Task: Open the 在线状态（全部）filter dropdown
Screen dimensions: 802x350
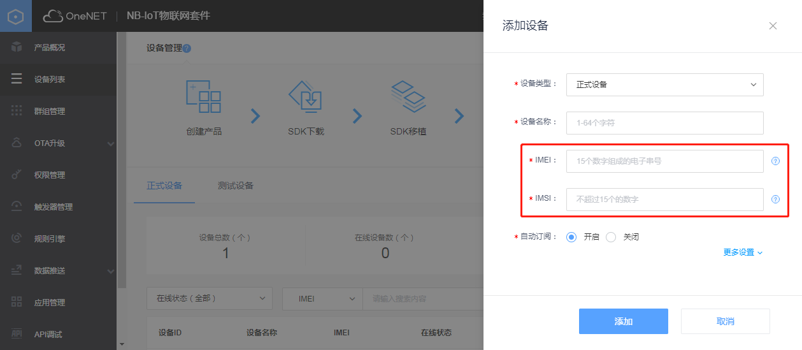Action: click(x=209, y=298)
